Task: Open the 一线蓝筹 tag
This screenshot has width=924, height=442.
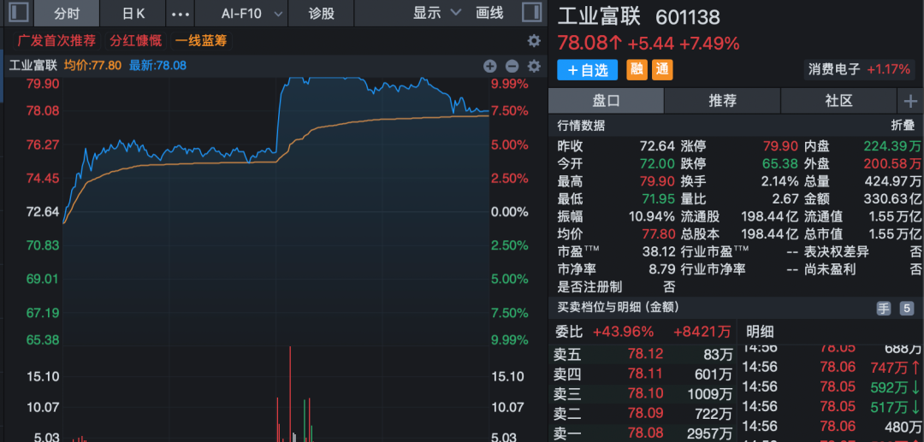Action: (202, 41)
